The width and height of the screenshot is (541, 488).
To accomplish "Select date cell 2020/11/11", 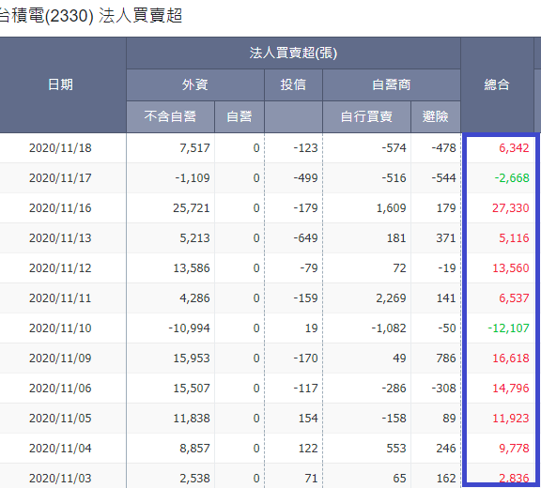I will [x=60, y=298].
